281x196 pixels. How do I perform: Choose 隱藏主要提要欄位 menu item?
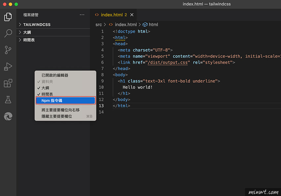65,116
